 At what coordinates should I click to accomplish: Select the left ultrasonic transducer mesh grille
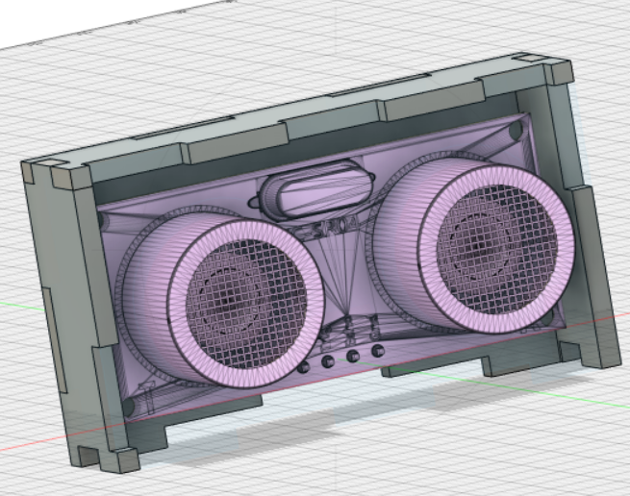[x=246, y=304]
